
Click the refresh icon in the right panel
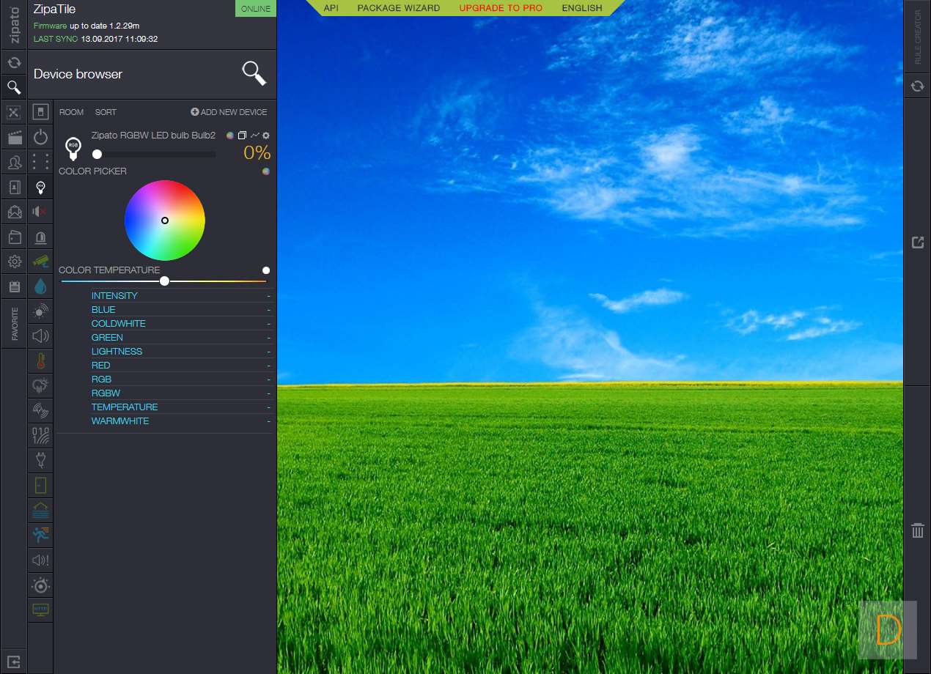point(917,86)
